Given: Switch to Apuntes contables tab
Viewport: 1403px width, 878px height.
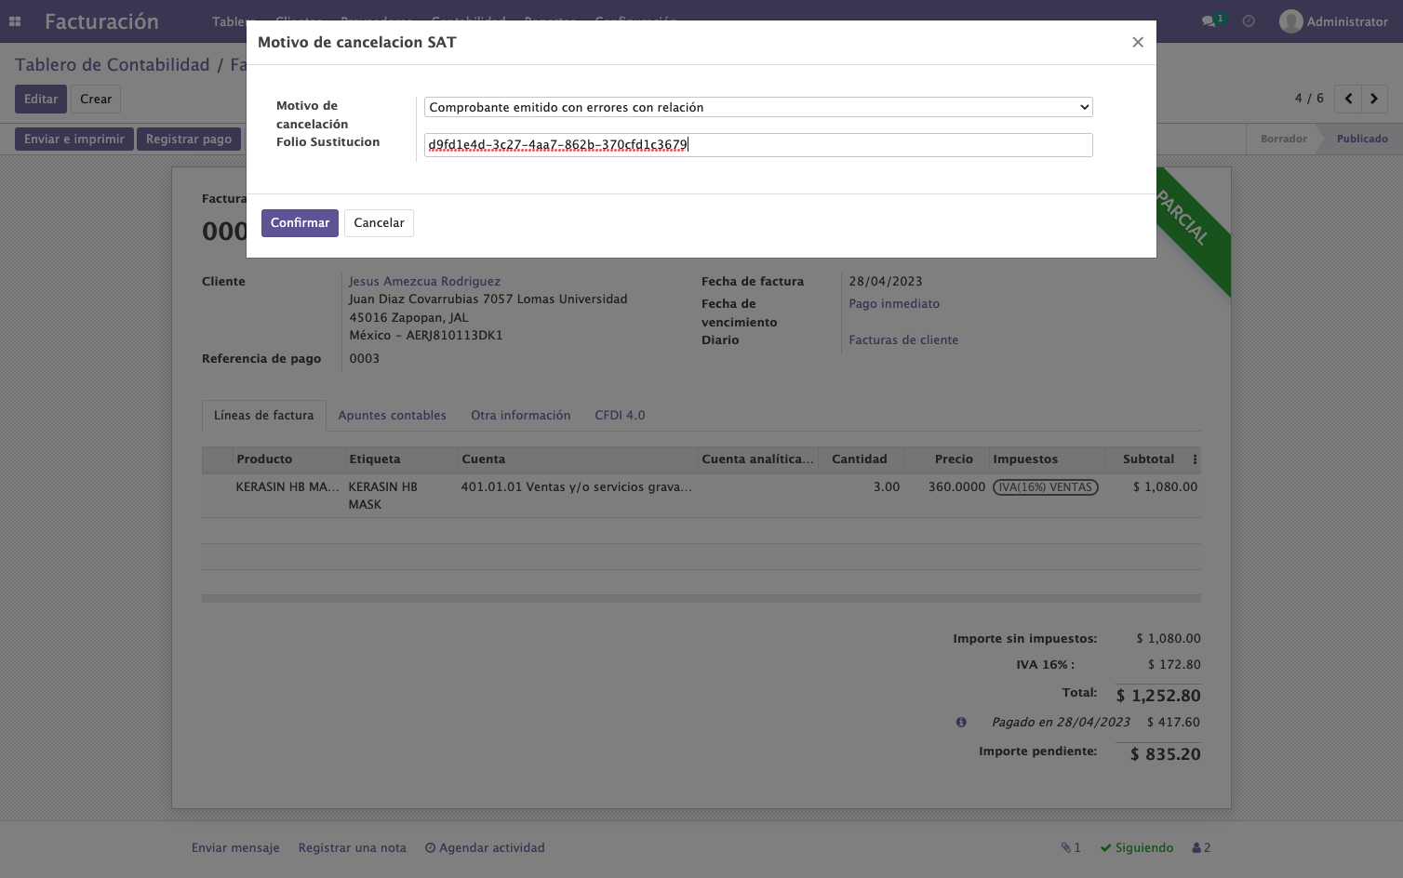Looking at the screenshot, I should point(392,416).
